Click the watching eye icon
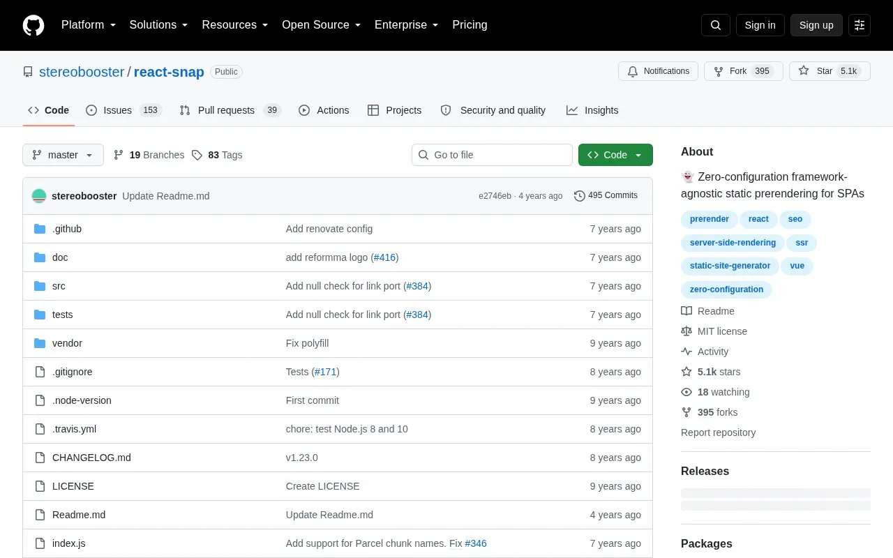 [x=686, y=392]
